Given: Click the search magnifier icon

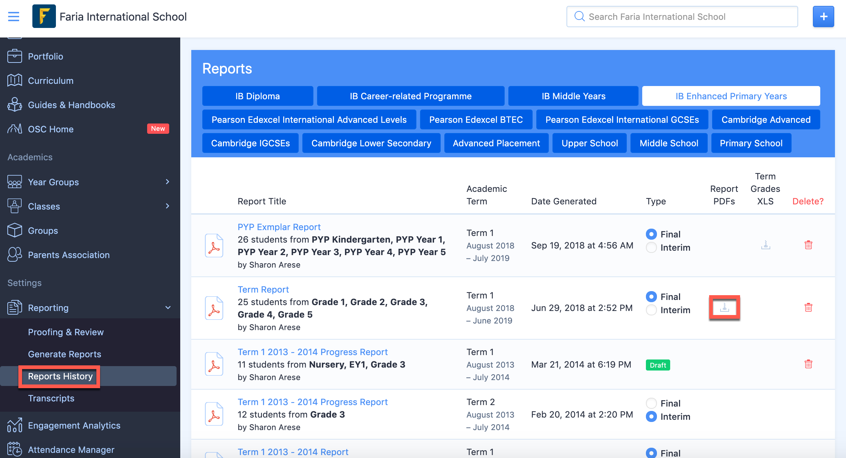Looking at the screenshot, I should [x=579, y=16].
